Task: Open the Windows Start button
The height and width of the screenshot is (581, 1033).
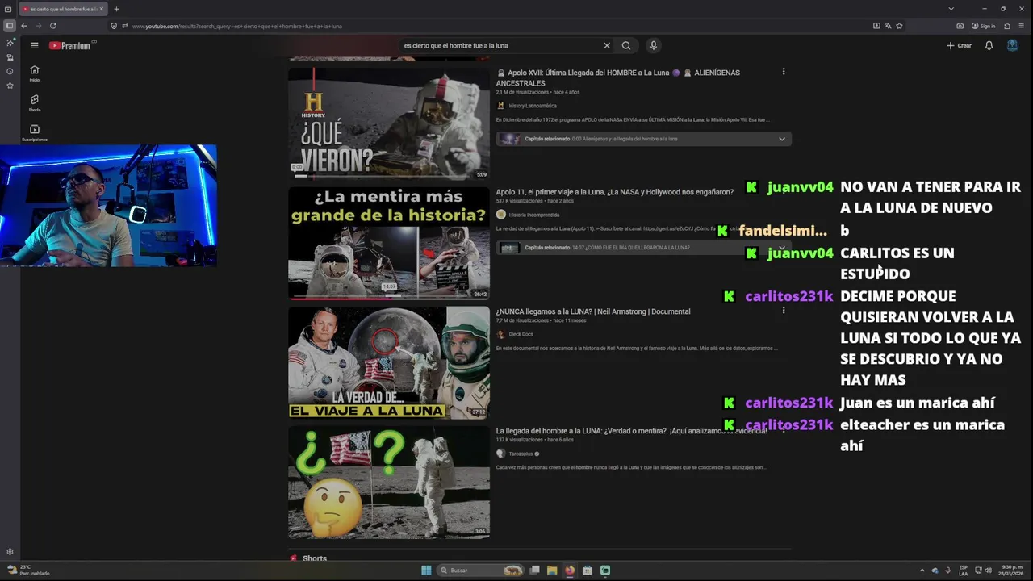Action: tap(426, 571)
